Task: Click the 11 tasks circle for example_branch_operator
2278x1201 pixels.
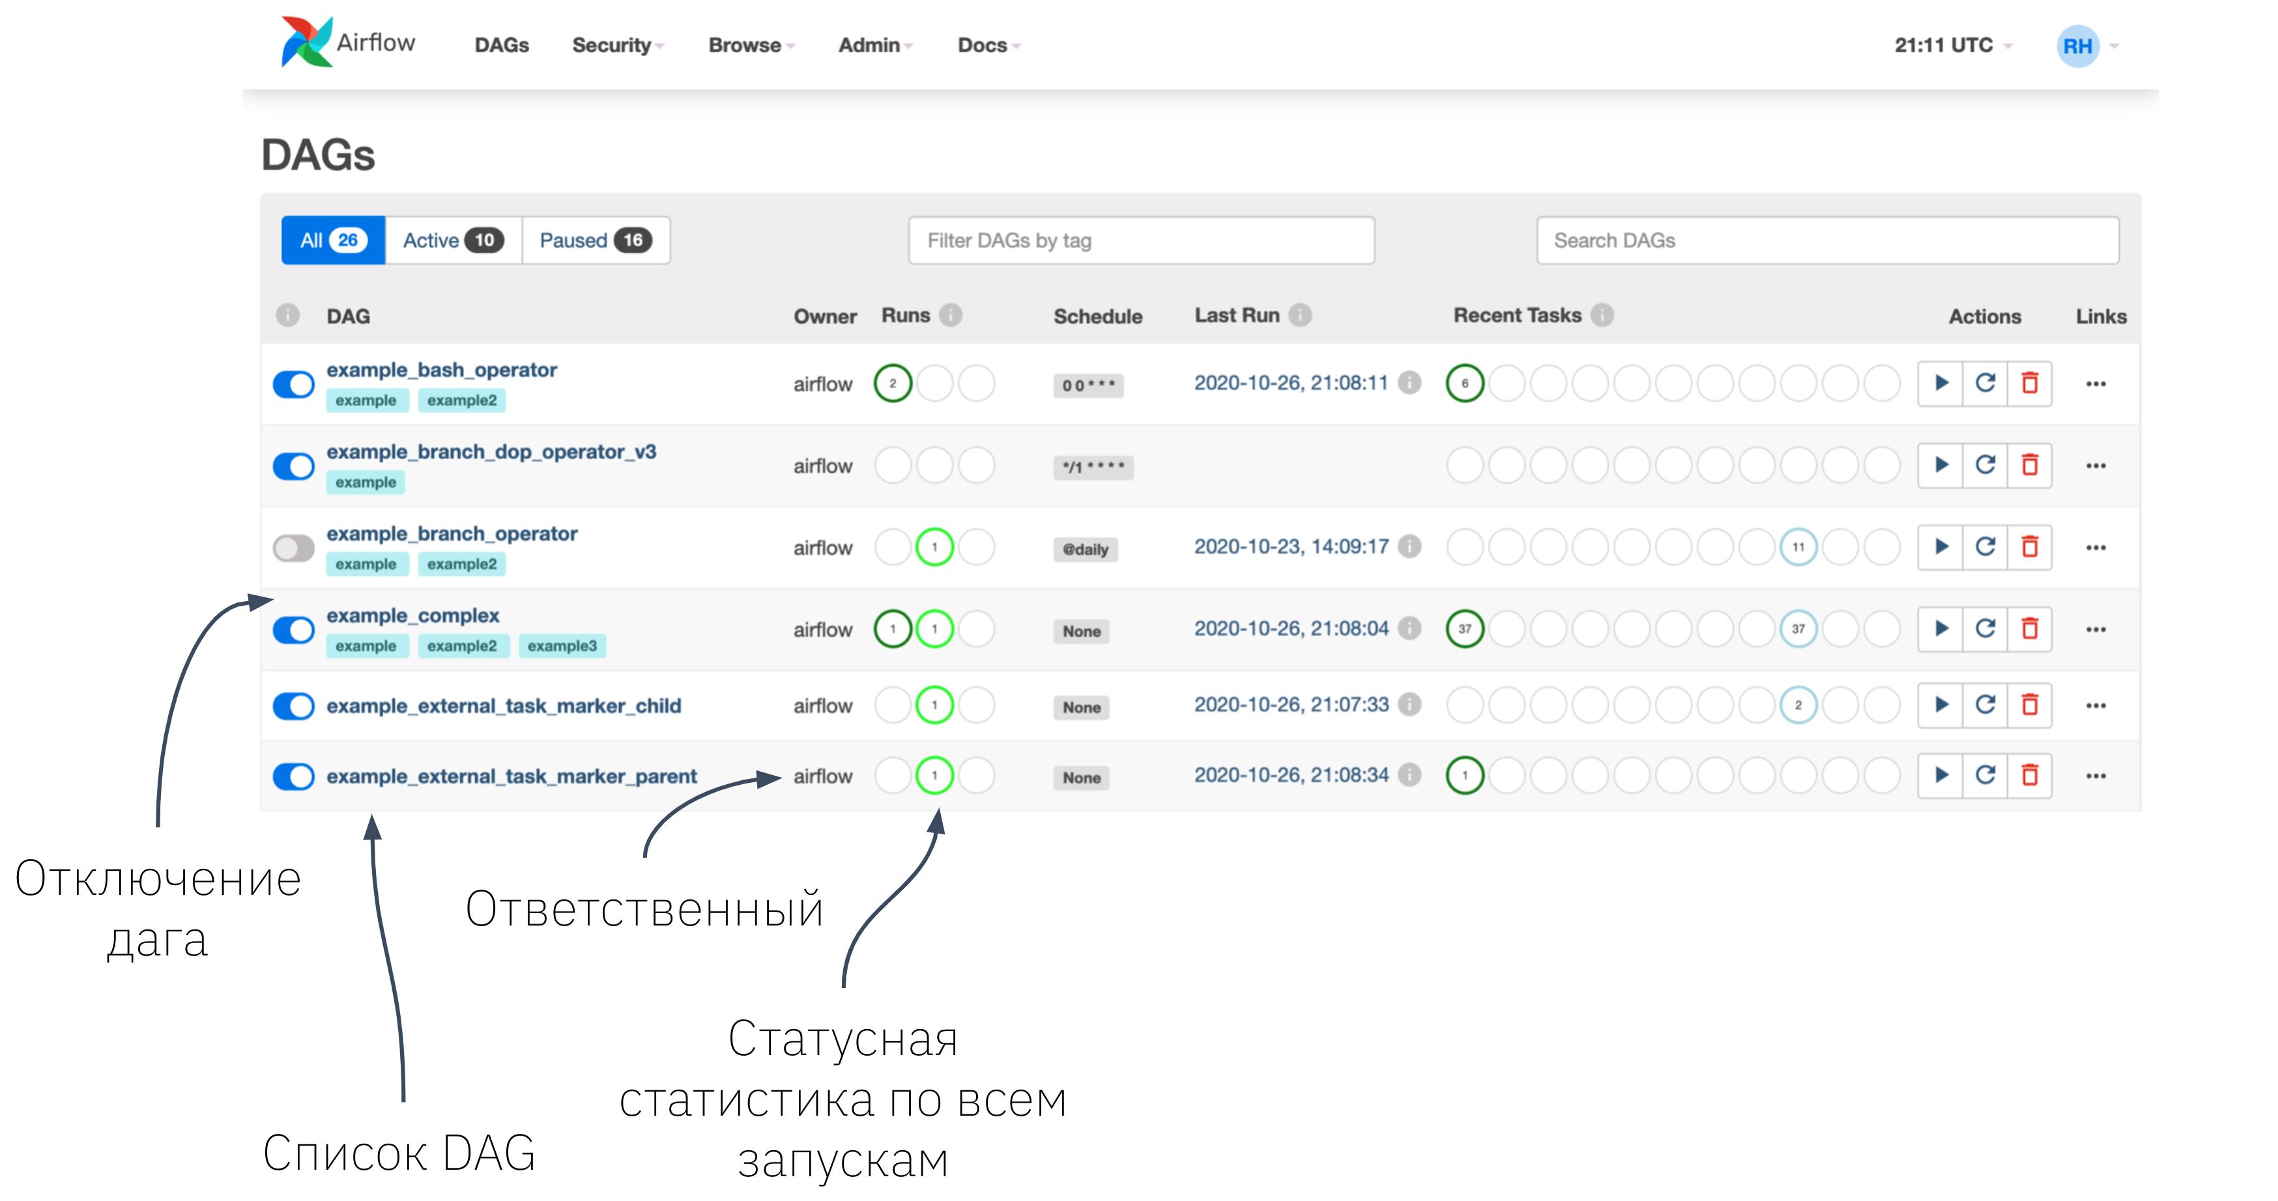Action: click(x=1798, y=547)
